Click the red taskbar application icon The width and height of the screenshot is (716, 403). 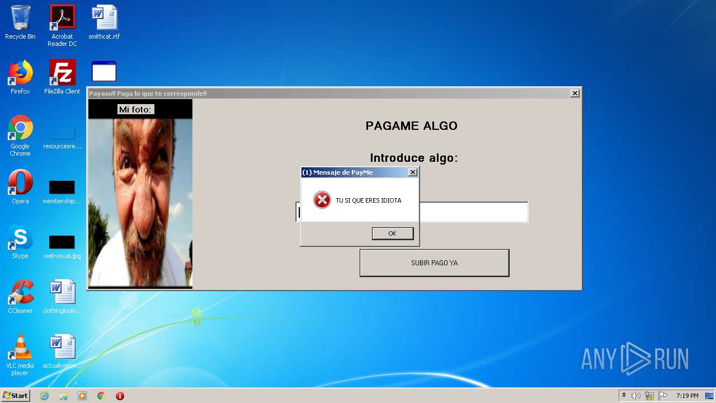click(120, 396)
